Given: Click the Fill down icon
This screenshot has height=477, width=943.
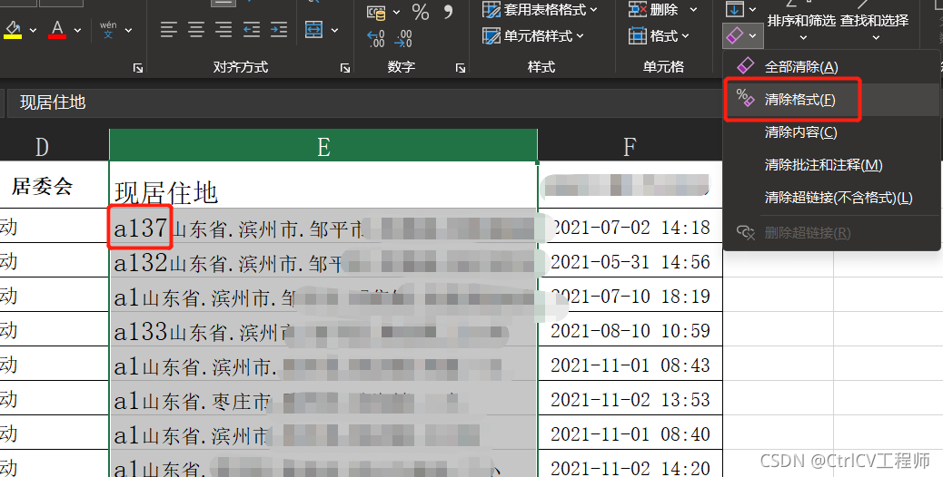Looking at the screenshot, I should coord(735,9).
